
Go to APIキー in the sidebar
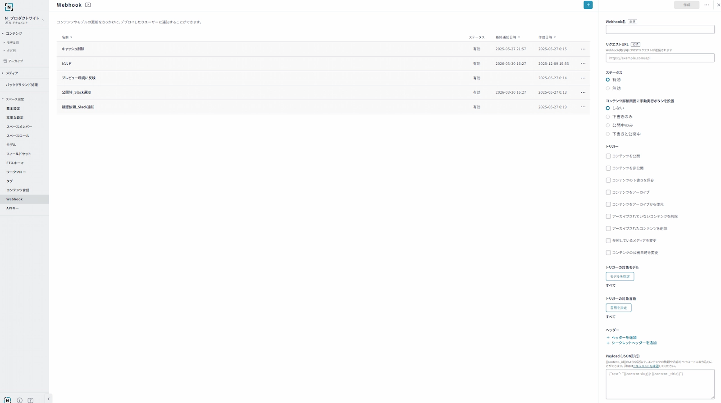click(13, 208)
